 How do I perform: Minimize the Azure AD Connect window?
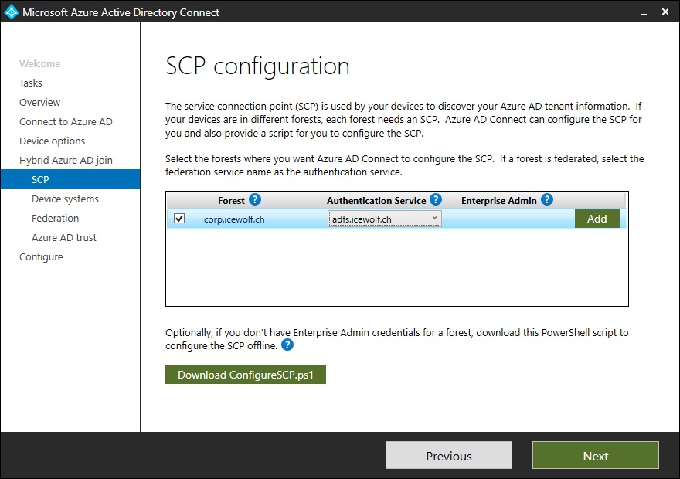(x=644, y=12)
